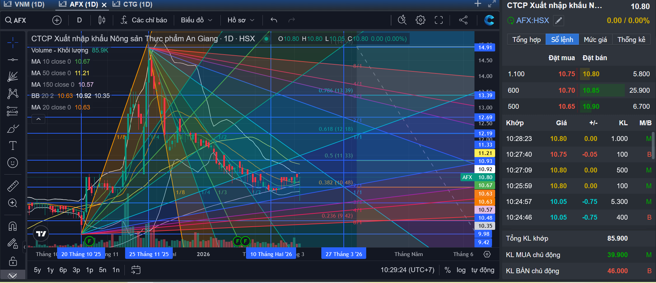Image resolution: width=656 pixels, height=283 pixels.
Task: Open the quick search lightning icon
Action: (402, 20)
